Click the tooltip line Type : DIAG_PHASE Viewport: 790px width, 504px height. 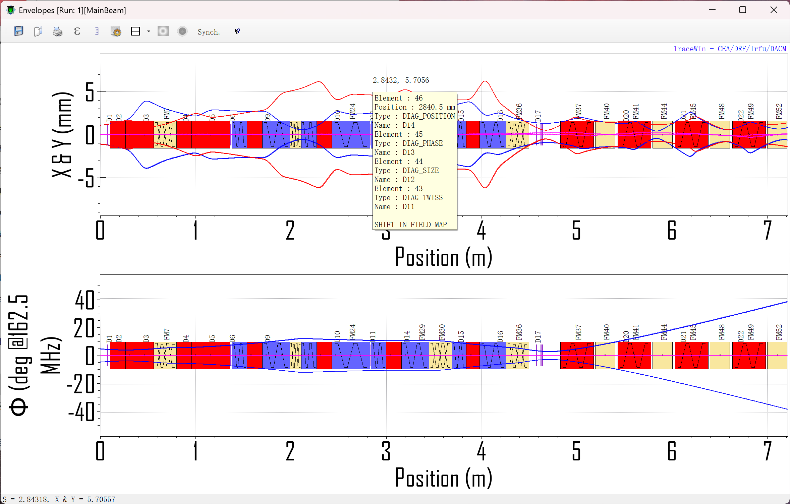point(408,143)
